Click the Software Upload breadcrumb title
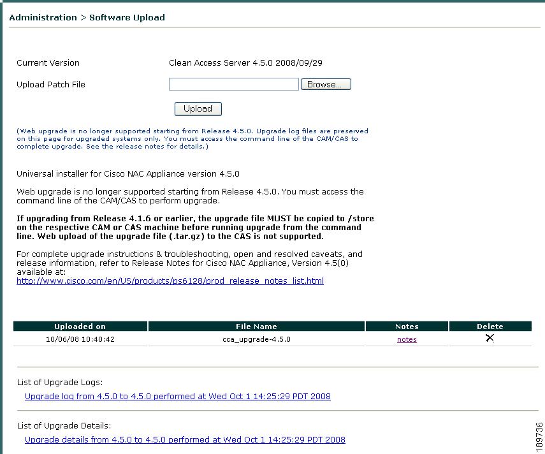Viewport: 545px width, 454px height. (127, 18)
